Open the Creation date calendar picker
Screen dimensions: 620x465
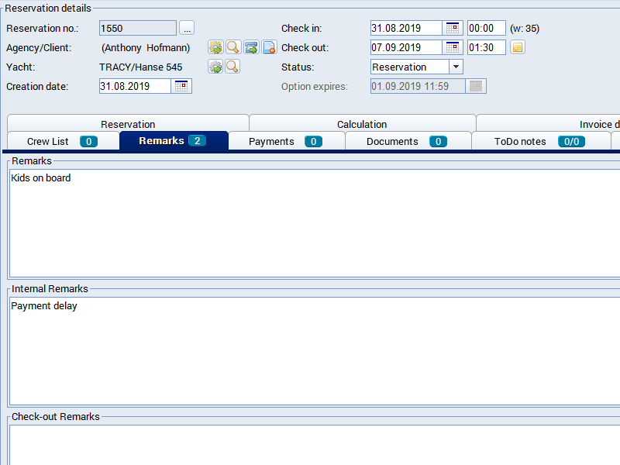coord(181,86)
